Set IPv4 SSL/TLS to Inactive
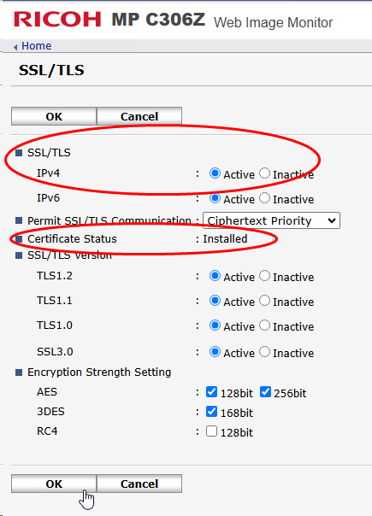The image size is (372, 516). 264,173
